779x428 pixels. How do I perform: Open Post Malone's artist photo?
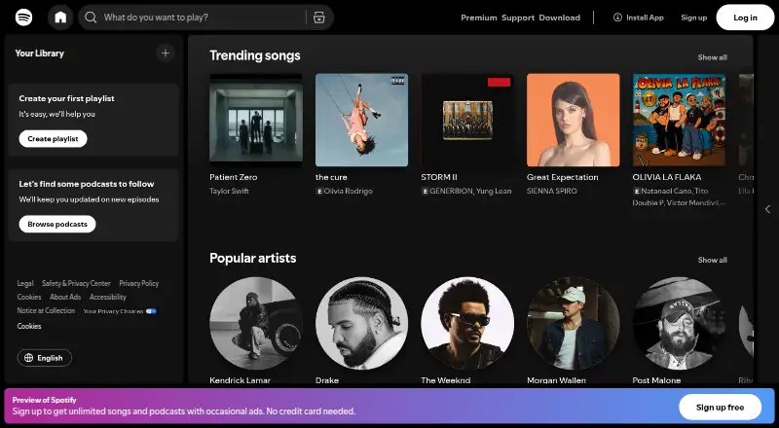coord(679,323)
